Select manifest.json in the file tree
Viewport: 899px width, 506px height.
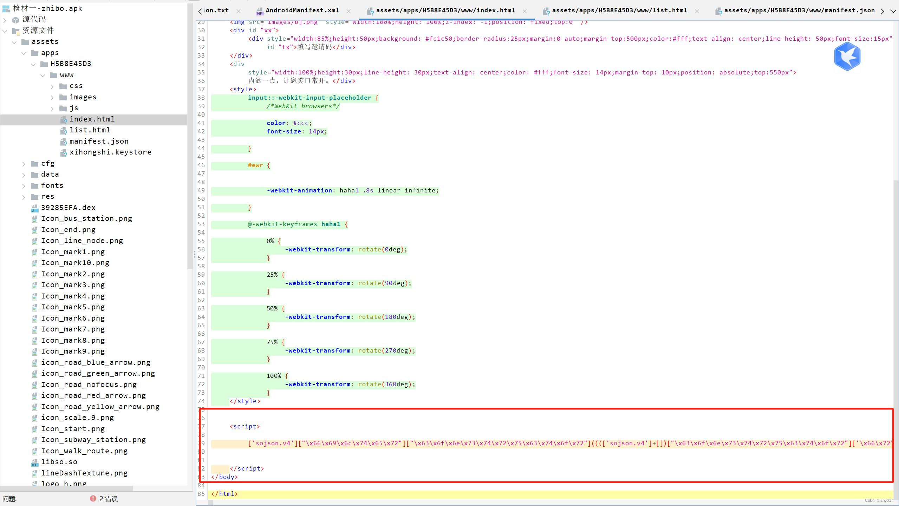tap(99, 141)
